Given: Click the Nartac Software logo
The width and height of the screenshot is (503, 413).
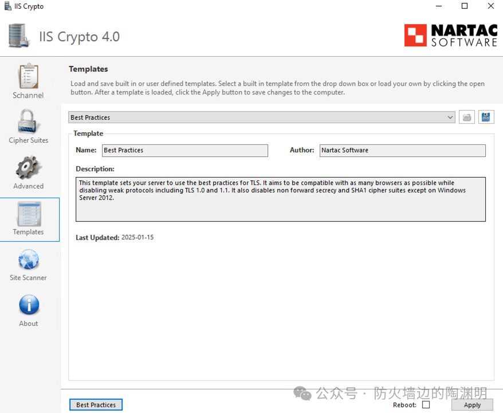Looking at the screenshot, I should click(450, 36).
